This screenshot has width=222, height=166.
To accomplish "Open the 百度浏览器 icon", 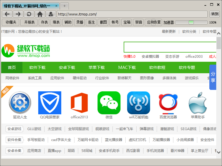I will click(x=168, y=103).
